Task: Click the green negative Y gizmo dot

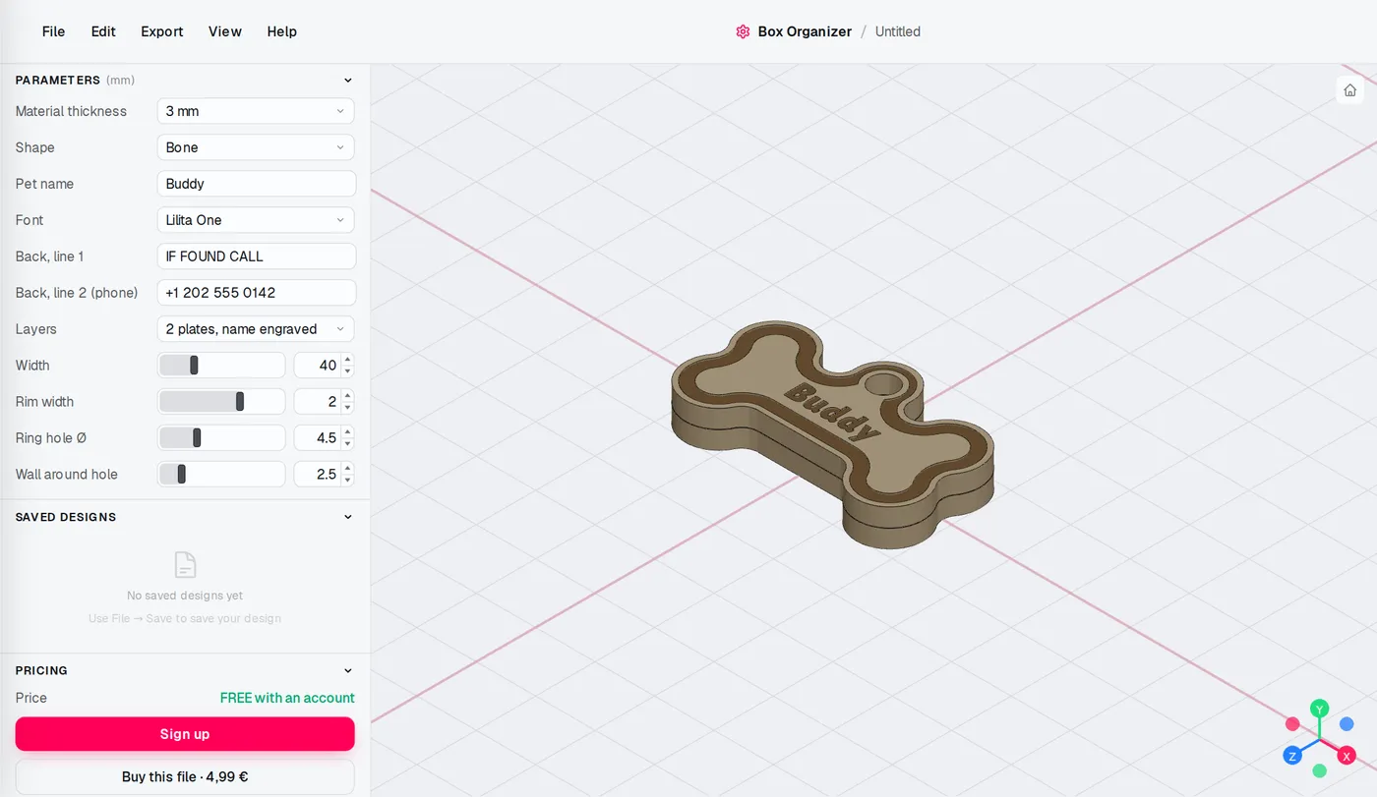Action: (x=1320, y=770)
